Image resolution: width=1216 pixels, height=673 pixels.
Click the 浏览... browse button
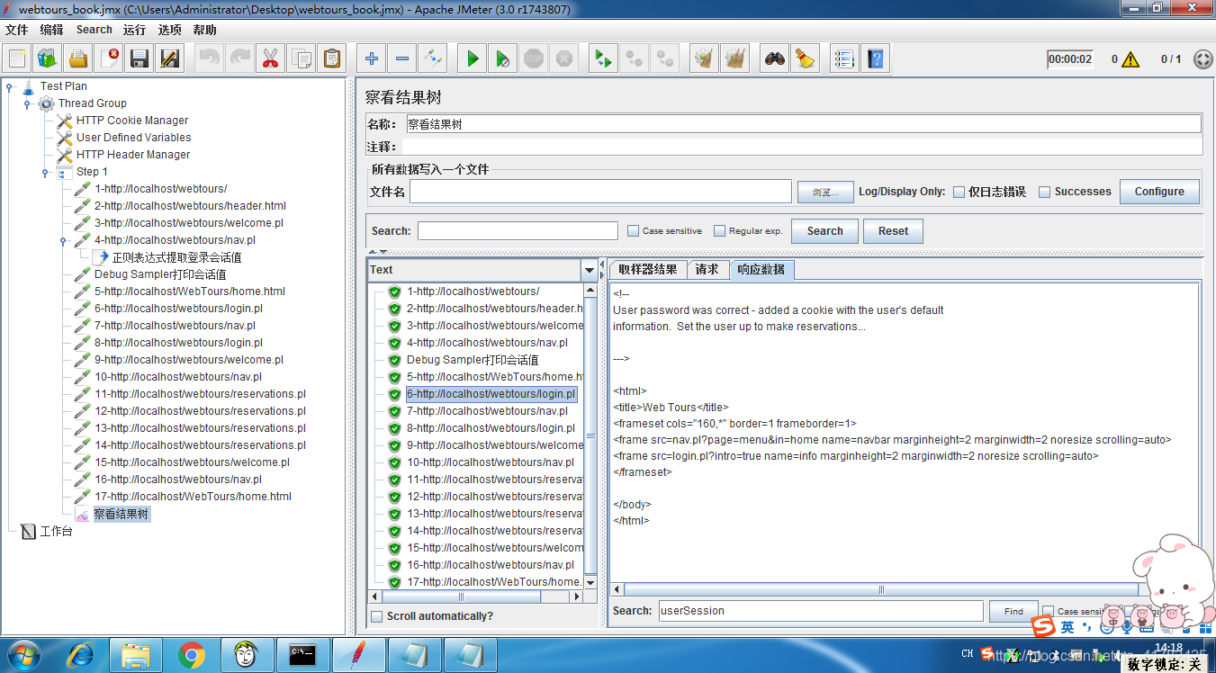click(x=825, y=192)
